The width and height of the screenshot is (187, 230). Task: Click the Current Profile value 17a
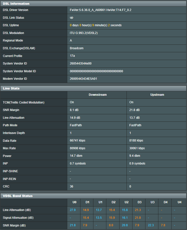tap(72, 56)
